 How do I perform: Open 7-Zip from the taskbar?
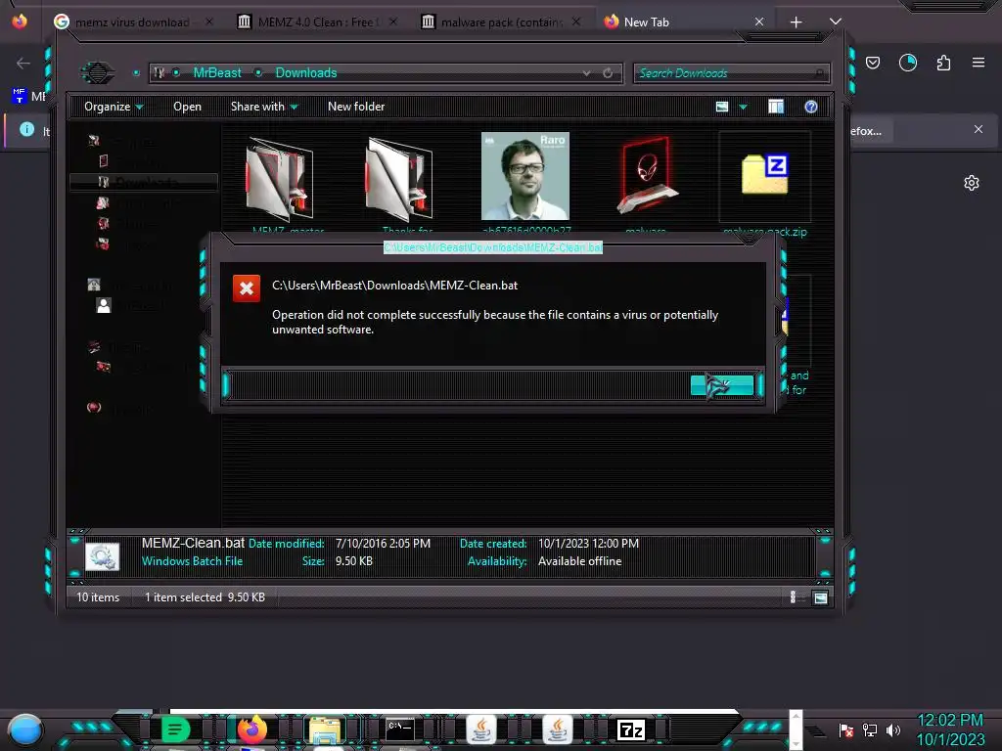click(x=631, y=729)
